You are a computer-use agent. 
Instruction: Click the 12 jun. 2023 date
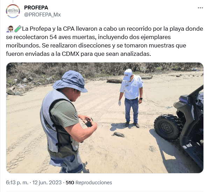pyautogui.click(x=47, y=183)
